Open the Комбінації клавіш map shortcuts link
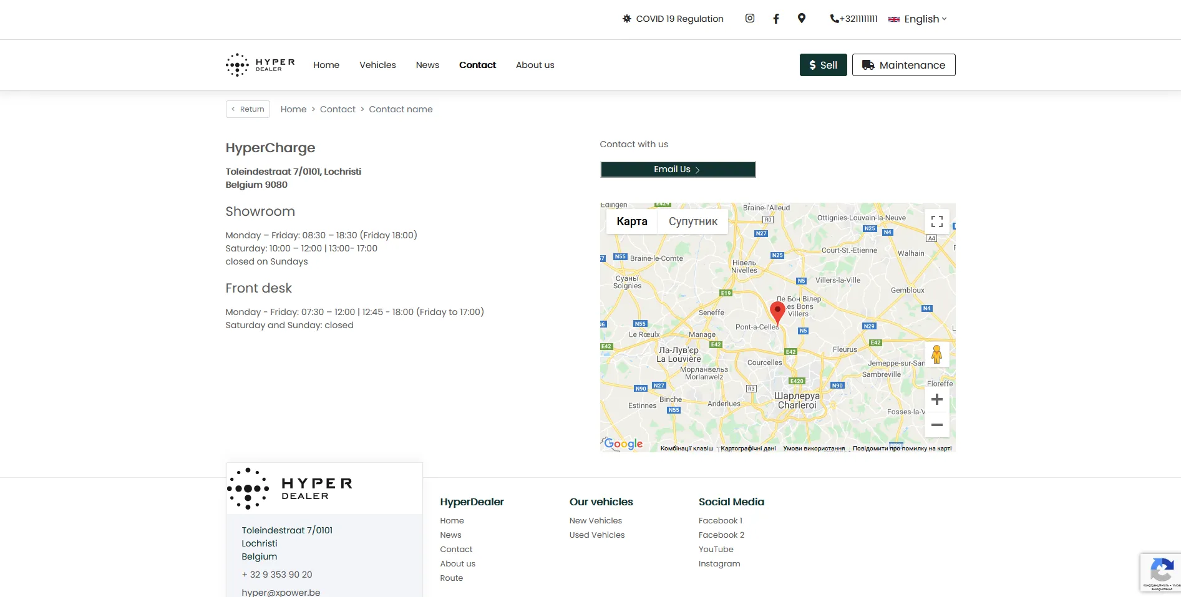This screenshot has height=597, width=1181. point(687,449)
